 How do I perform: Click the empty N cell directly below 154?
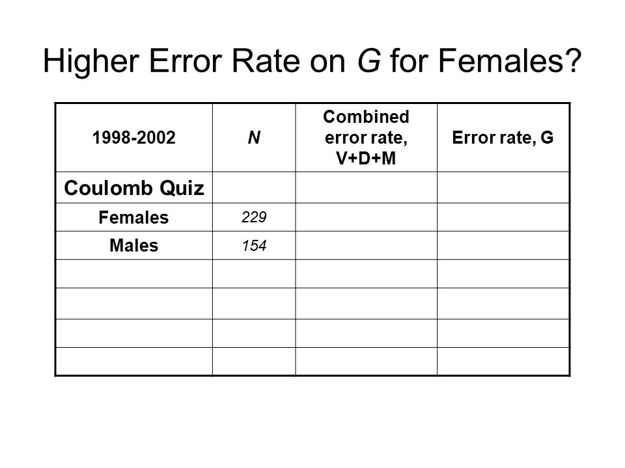pyautogui.click(x=254, y=274)
